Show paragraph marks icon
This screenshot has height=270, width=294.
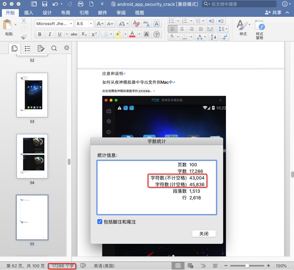pyautogui.click(x=225, y=37)
